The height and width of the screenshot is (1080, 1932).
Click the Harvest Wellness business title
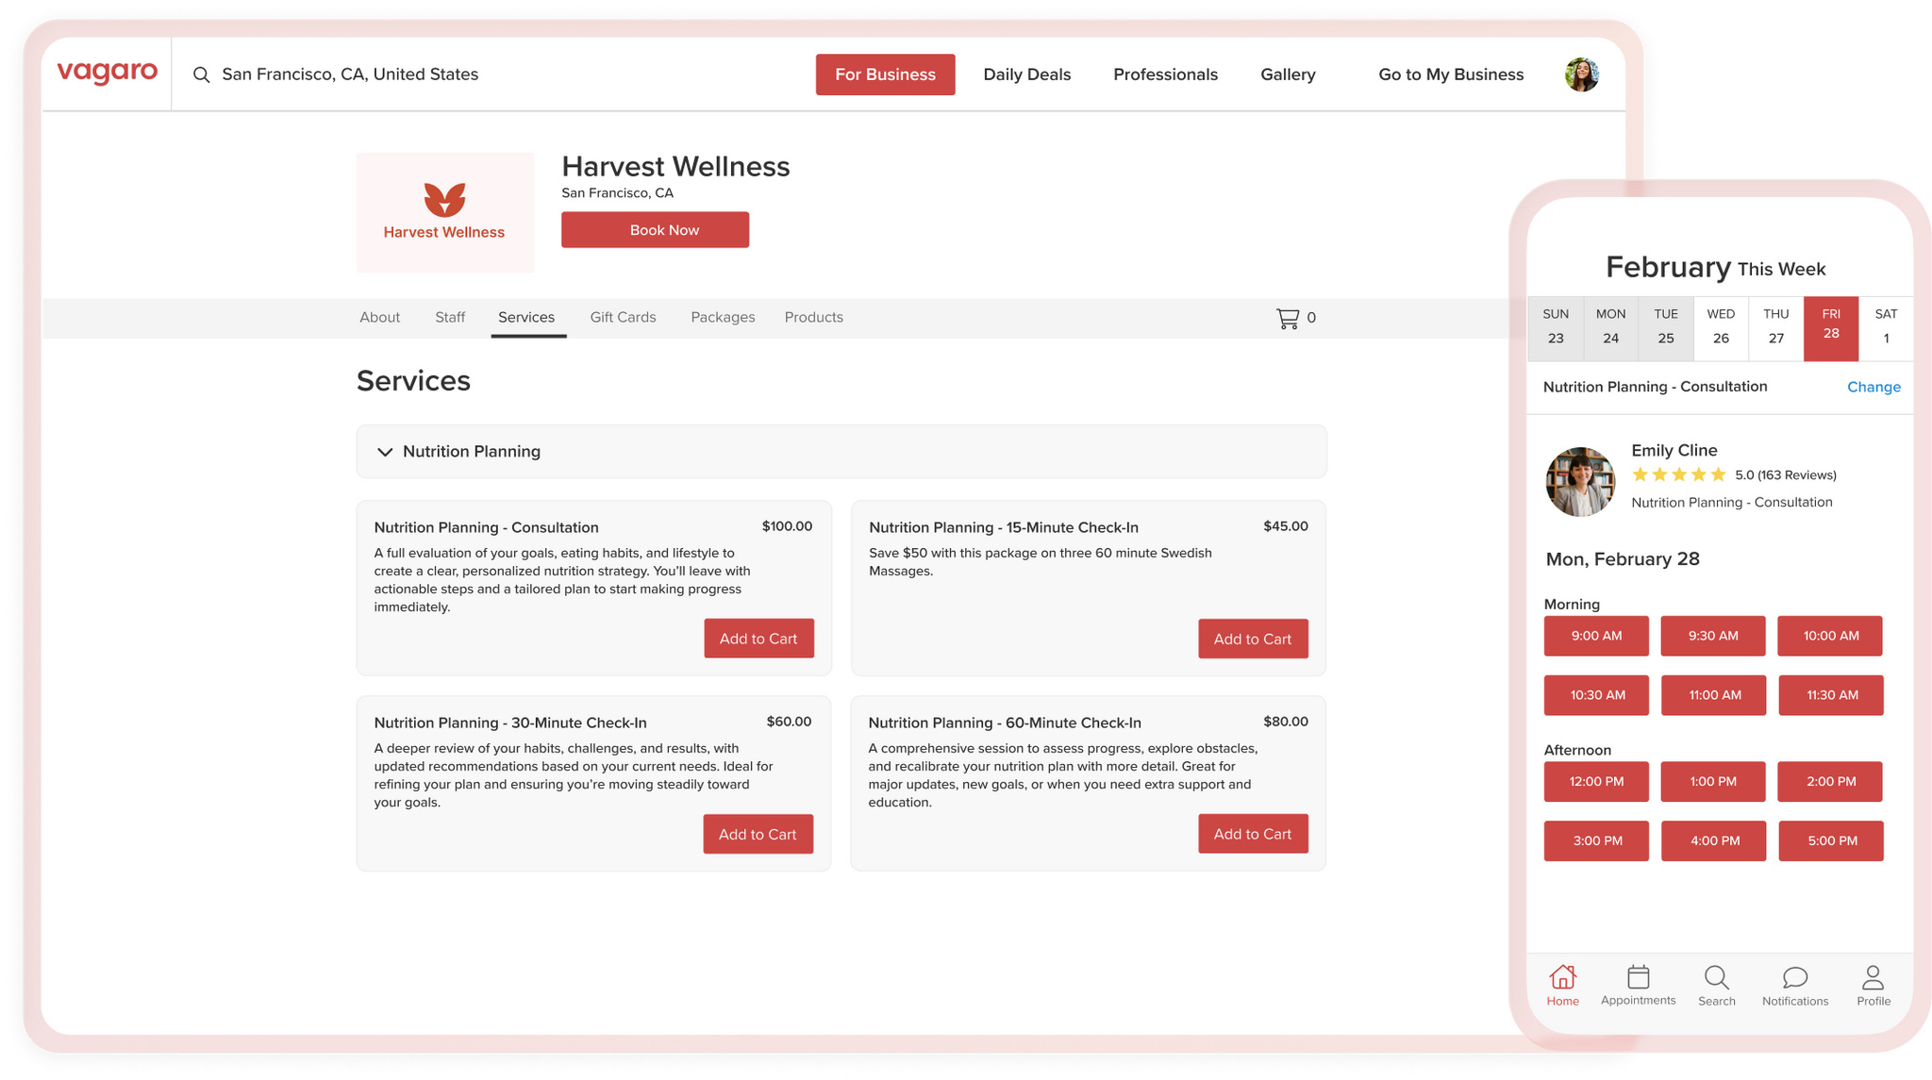click(x=675, y=167)
